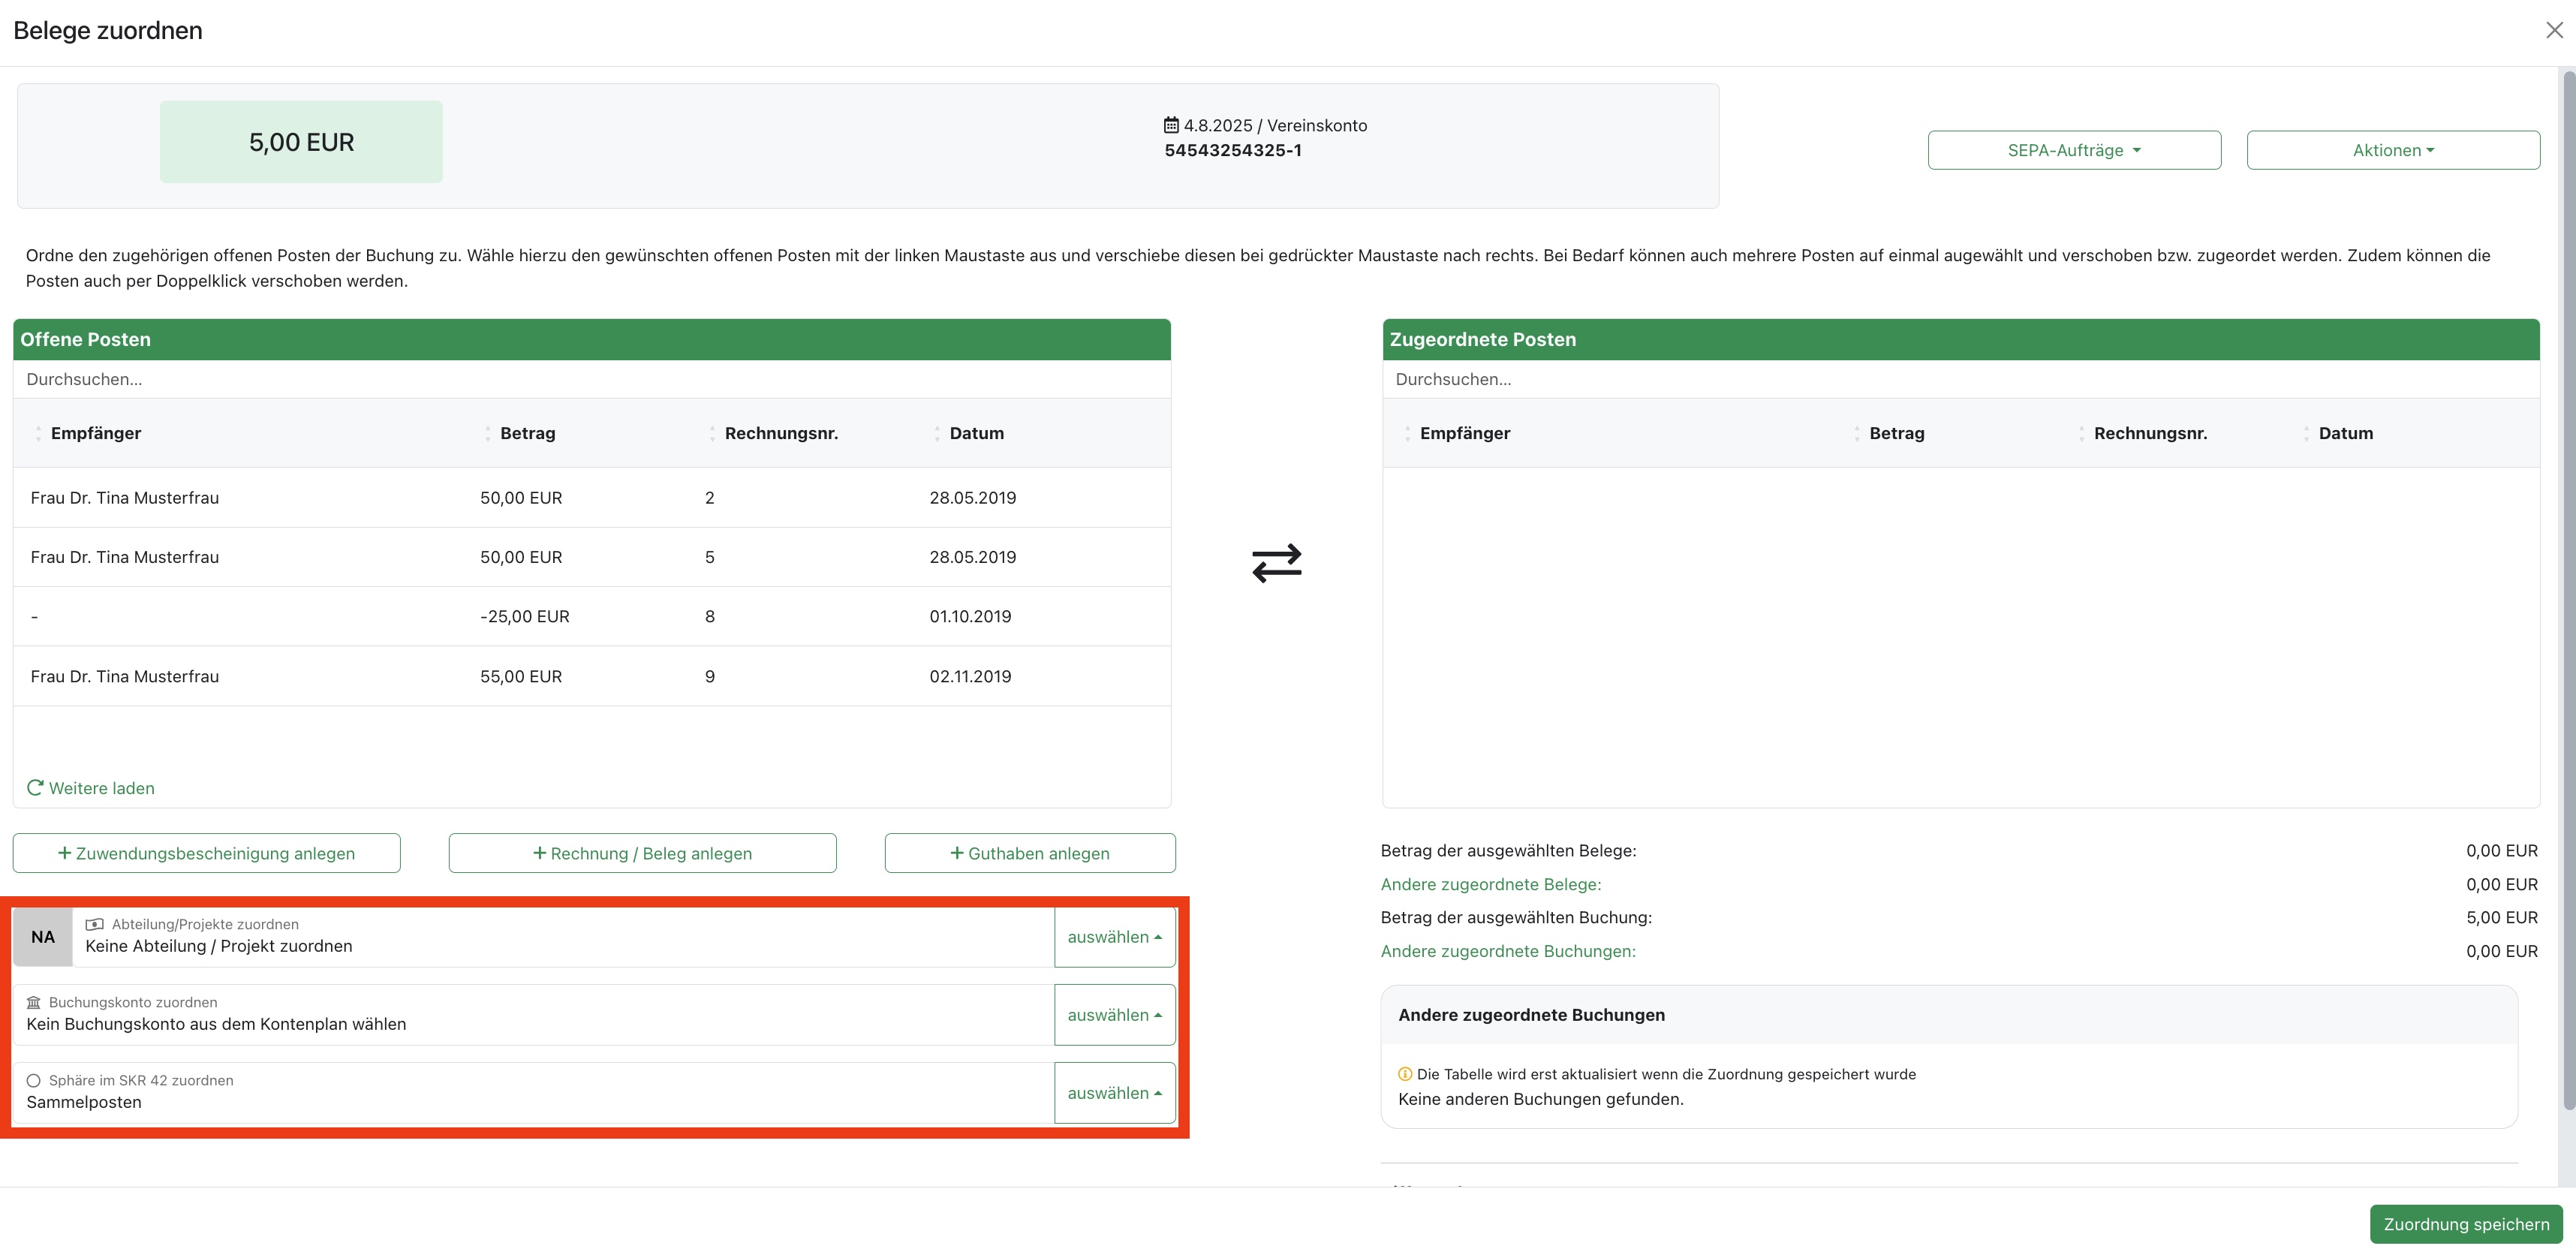Screen dimensions: 2576x1255
Task: Open auswählen dropdown for Abteilung/Projekt
Action: [1114, 937]
